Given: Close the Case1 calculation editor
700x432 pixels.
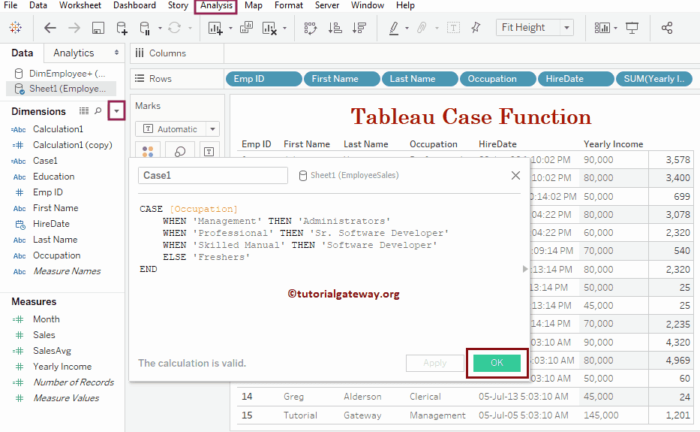Looking at the screenshot, I should click(x=515, y=175).
